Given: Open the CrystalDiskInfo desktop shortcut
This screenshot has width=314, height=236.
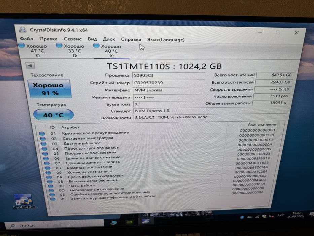Looking at the screenshot, I should (x=25, y=202).
